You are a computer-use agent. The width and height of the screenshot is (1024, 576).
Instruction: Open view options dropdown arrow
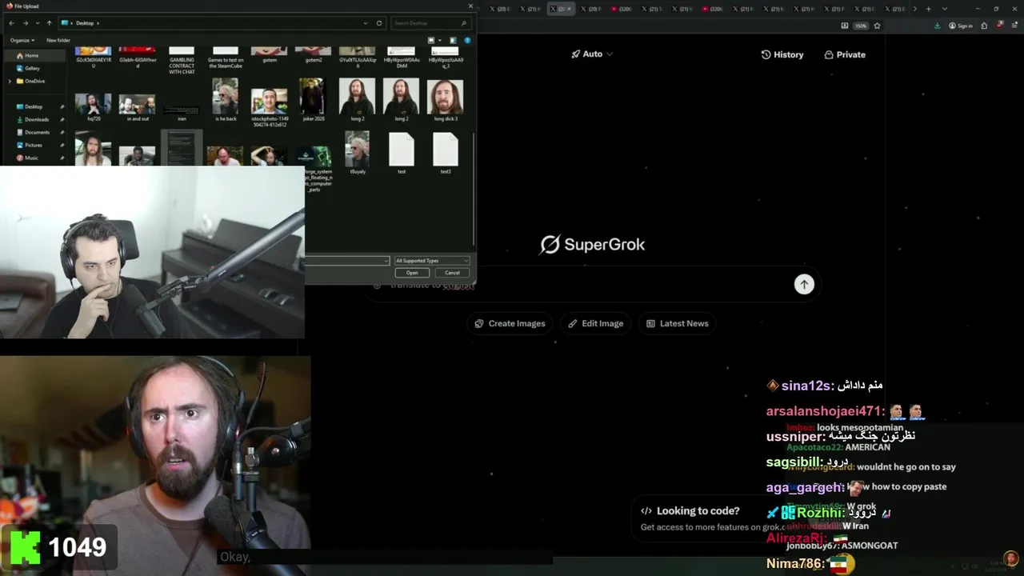439,40
